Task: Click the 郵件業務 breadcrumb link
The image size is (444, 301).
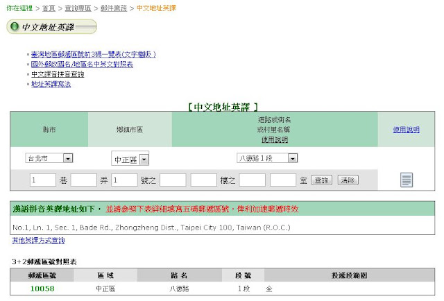Action: pos(114,8)
